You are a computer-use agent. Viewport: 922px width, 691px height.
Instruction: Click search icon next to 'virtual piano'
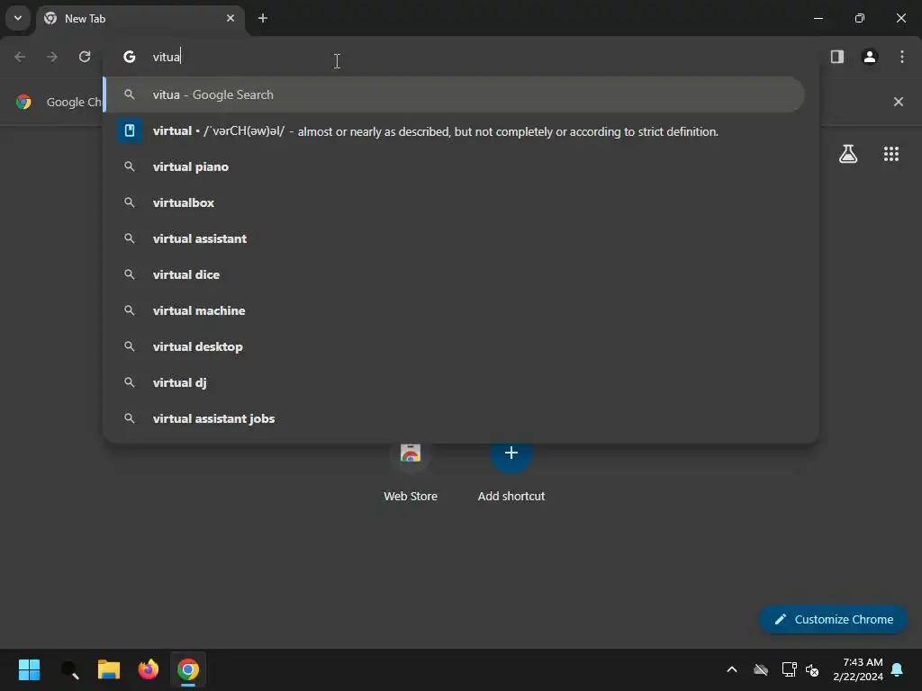click(x=130, y=166)
